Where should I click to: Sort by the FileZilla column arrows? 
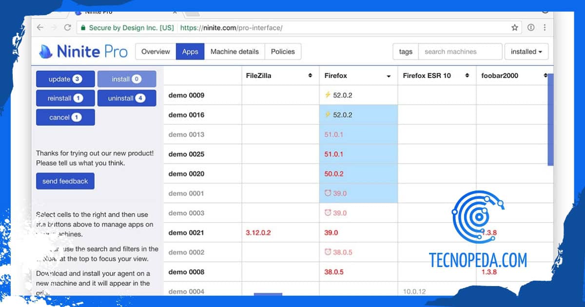[310, 76]
